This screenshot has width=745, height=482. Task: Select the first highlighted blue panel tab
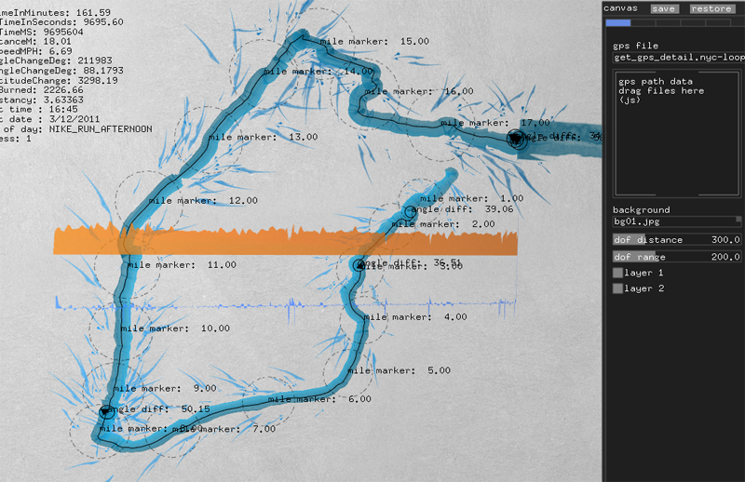point(617,22)
